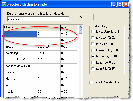Click the Search button
133x101 pixels.
84,17
